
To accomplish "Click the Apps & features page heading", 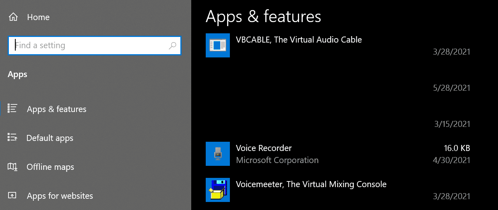I will (x=263, y=16).
